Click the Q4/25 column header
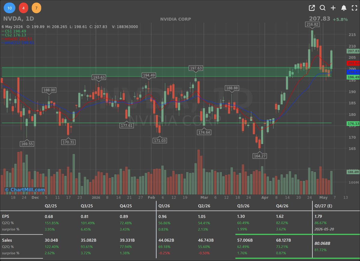This screenshot has width=360, height=261. (x=126, y=206)
